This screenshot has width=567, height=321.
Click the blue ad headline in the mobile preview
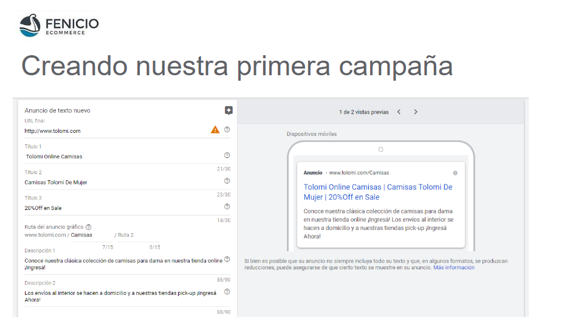click(x=377, y=192)
